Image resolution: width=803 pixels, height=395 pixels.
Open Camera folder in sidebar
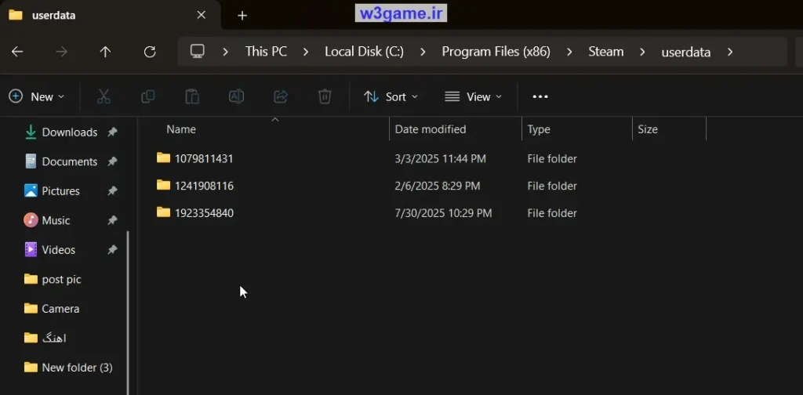click(x=60, y=309)
